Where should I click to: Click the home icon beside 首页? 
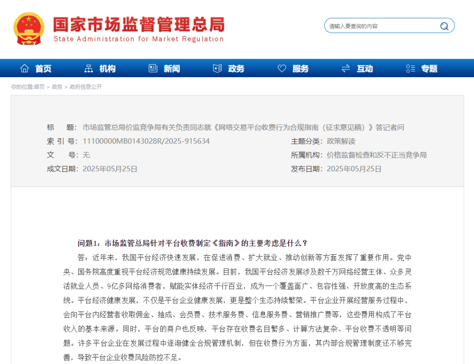tap(25, 69)
